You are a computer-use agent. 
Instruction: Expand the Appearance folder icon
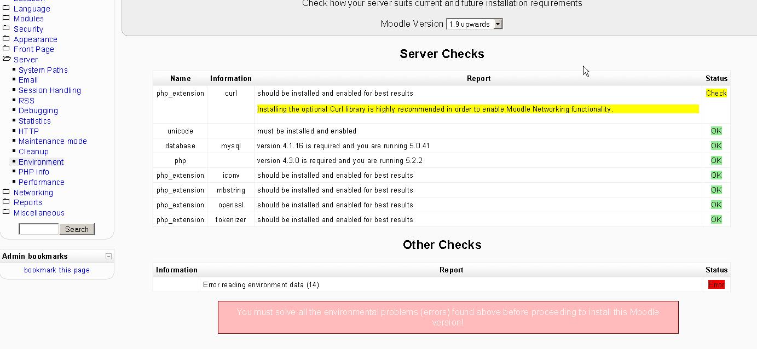7,39
